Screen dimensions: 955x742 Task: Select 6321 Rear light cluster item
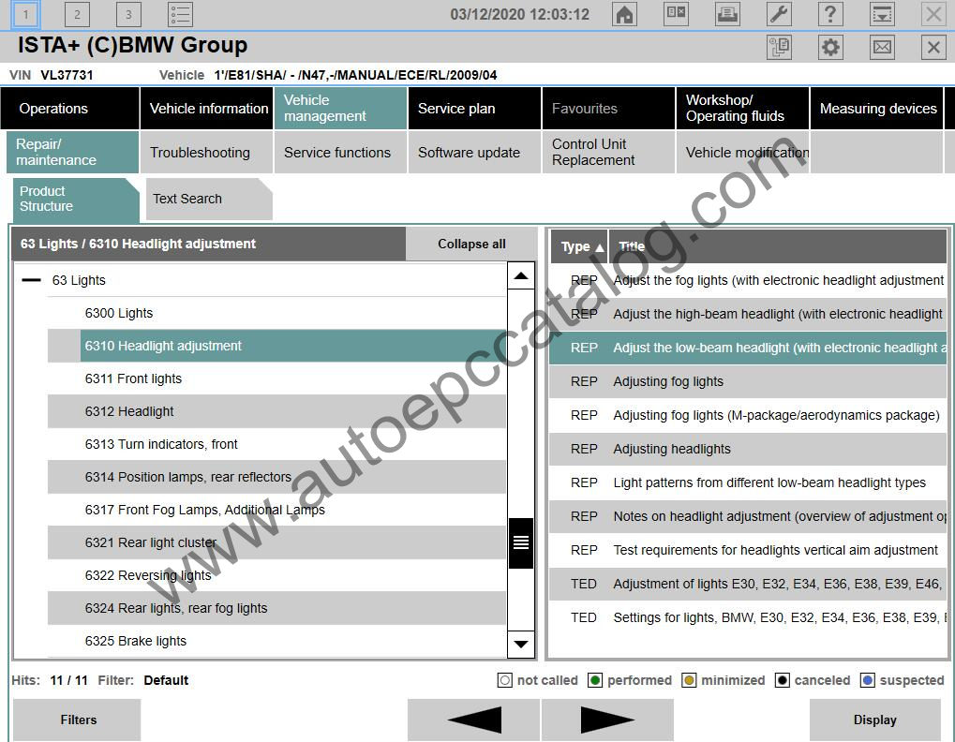(277, 543)
